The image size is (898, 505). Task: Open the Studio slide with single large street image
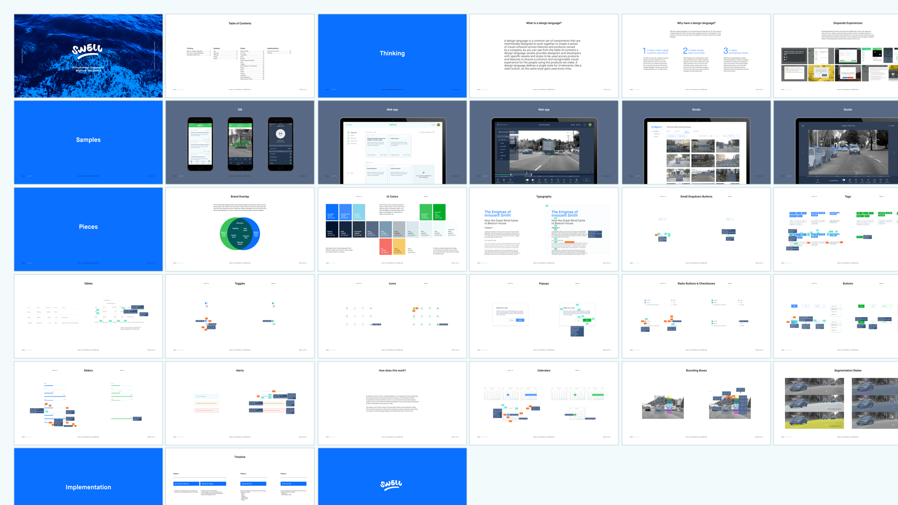(836, 142)
